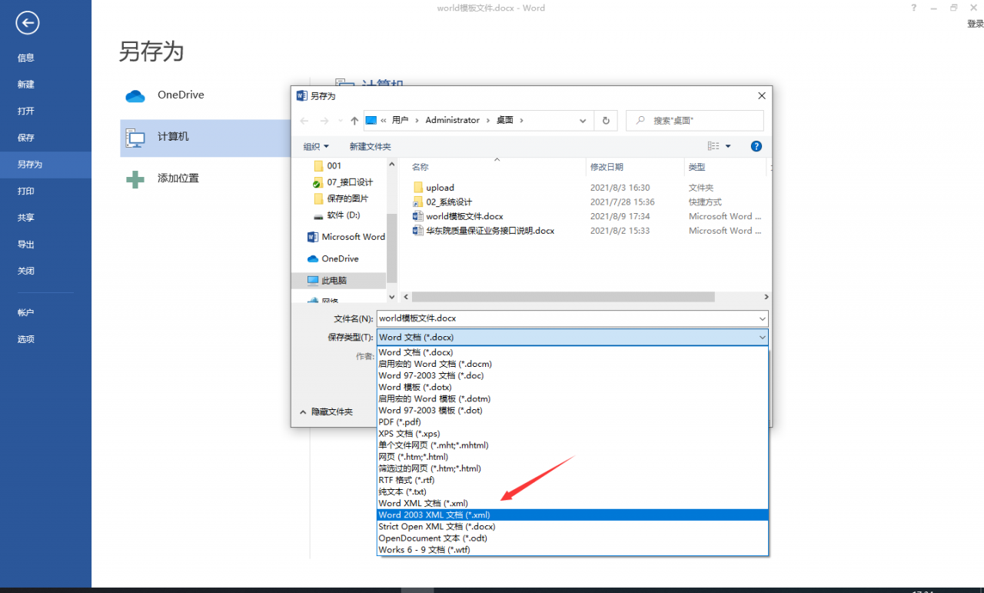Click 隐藏文件夹 to hide folders
Viewport: 984px width, 593px height.
pos(326,412)
